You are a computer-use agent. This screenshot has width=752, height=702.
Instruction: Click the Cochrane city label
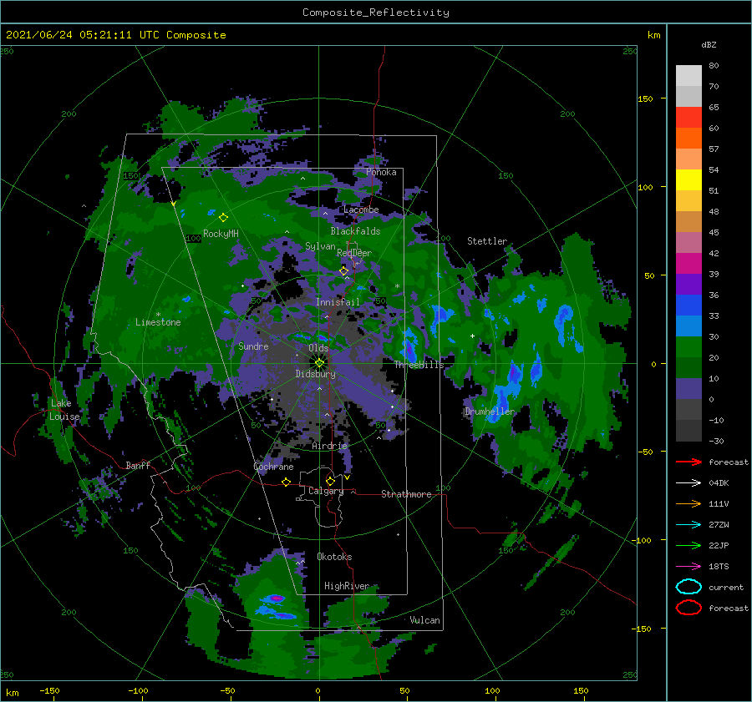tap(273, 467)
